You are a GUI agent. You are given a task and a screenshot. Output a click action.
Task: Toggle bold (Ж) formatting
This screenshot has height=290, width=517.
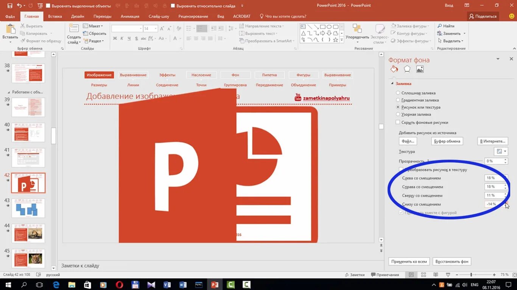point(115,39)
